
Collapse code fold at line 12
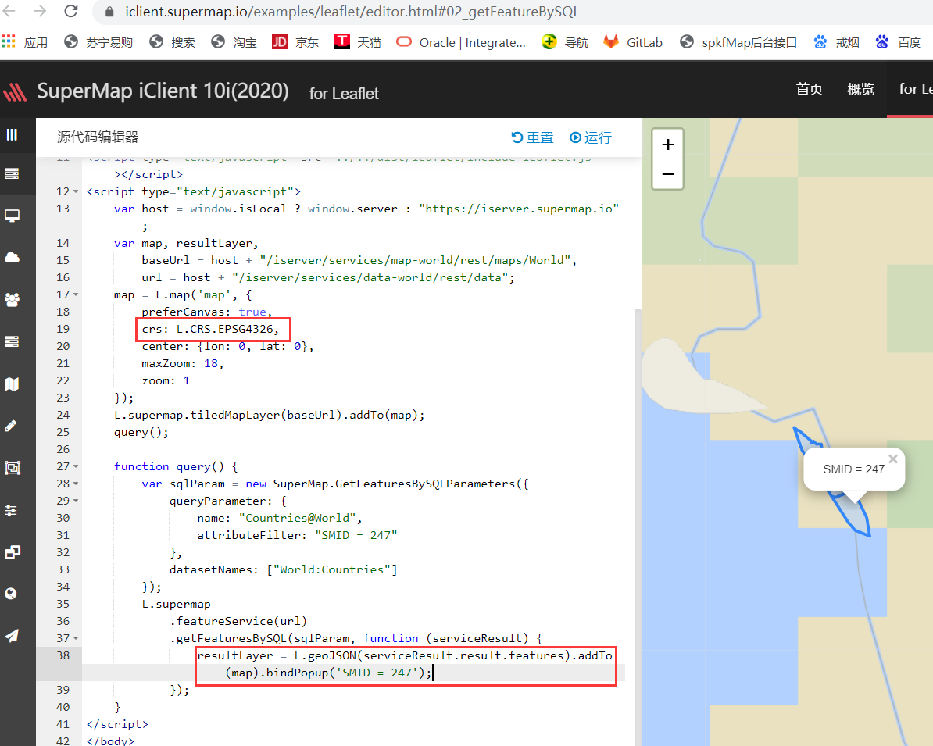[76, 191]
